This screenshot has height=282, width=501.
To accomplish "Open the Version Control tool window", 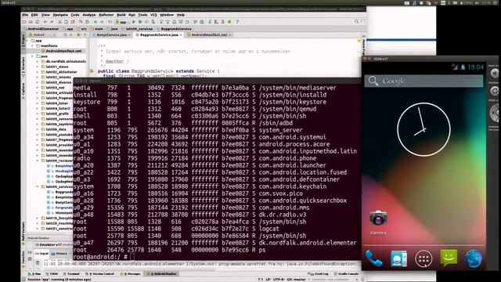I will tap(100, 274).
